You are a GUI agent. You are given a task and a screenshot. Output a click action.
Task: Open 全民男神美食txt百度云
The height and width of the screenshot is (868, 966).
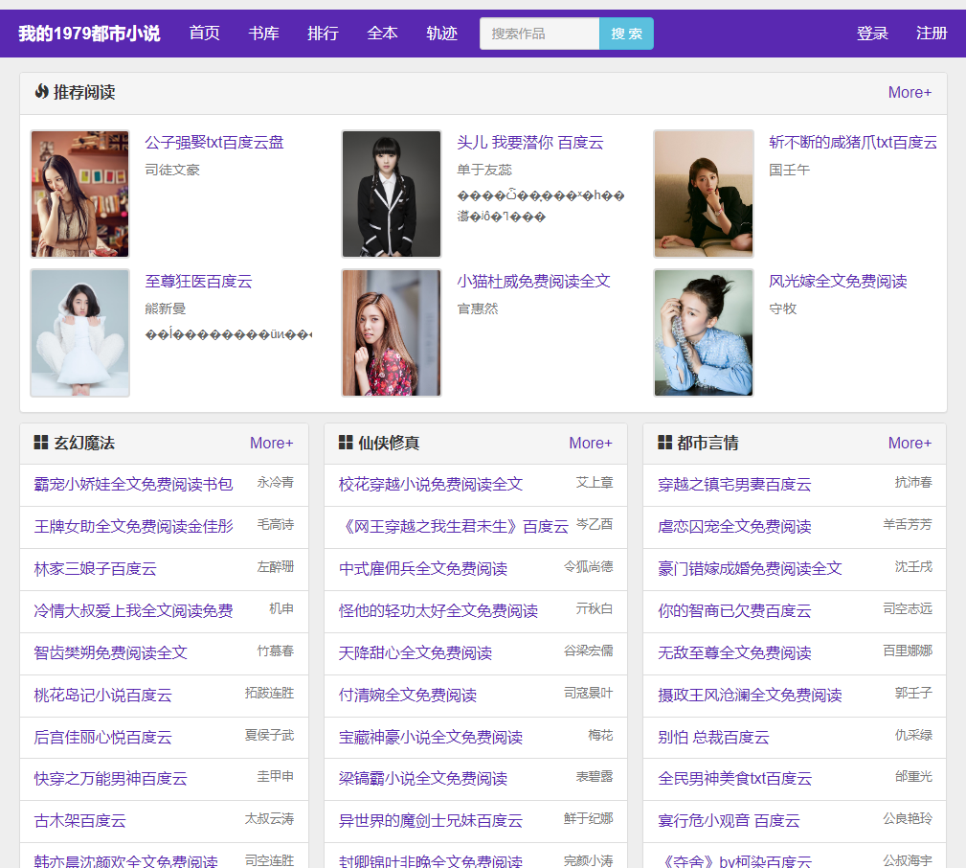[x=735, y=779]
